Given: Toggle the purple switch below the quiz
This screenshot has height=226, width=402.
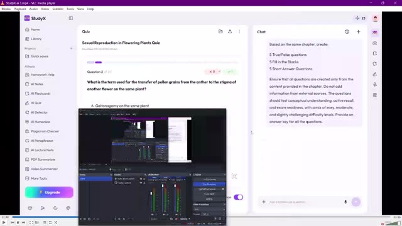Looking at the screenshot, I should point(239,197).
